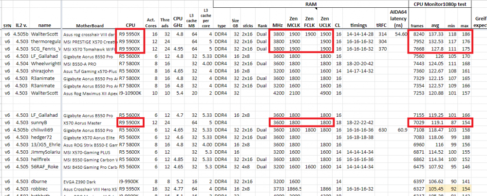Select the timings column header
This screenshot has width=487, height=196.
click(359, 25)
